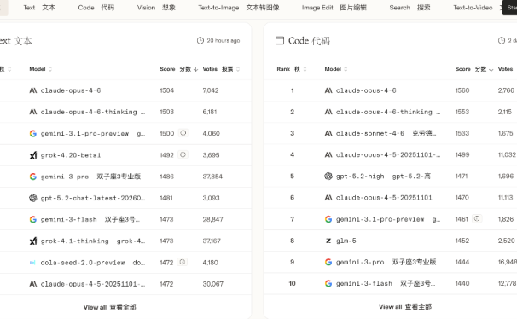Open grok-4.1-thinking model entry
The image size is (517, 319).
74,241
